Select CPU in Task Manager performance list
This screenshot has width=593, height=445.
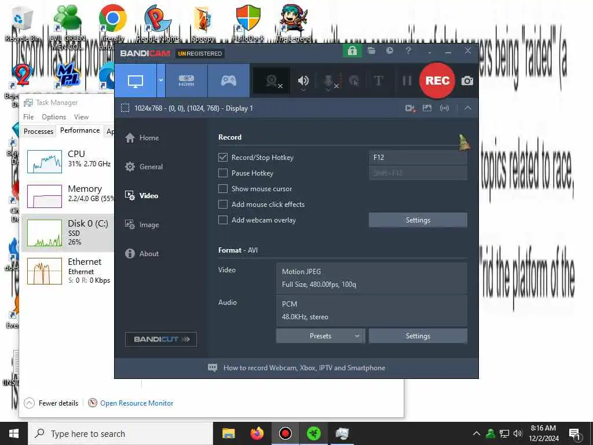68,161
